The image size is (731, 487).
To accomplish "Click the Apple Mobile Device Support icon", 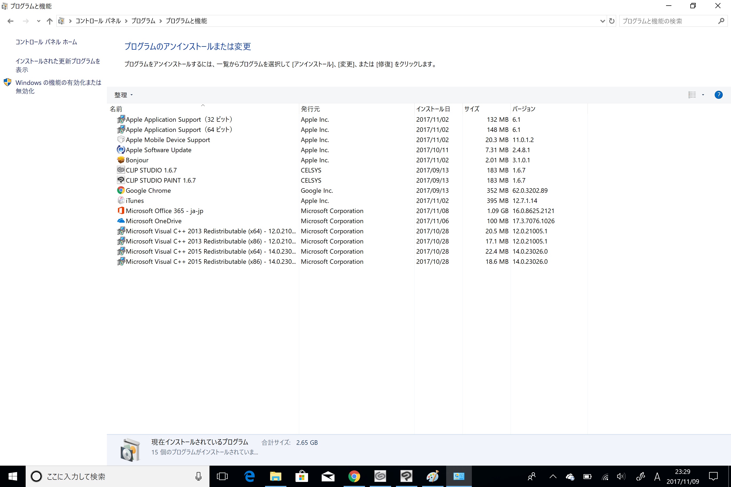I will pyautogui.click(x=121, y=140).
